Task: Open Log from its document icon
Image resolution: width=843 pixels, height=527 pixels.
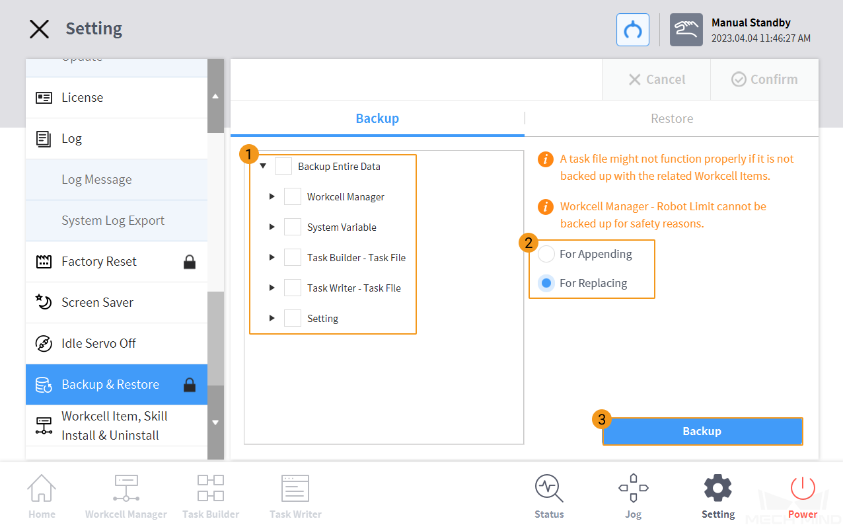Action: tap(44, 139)
